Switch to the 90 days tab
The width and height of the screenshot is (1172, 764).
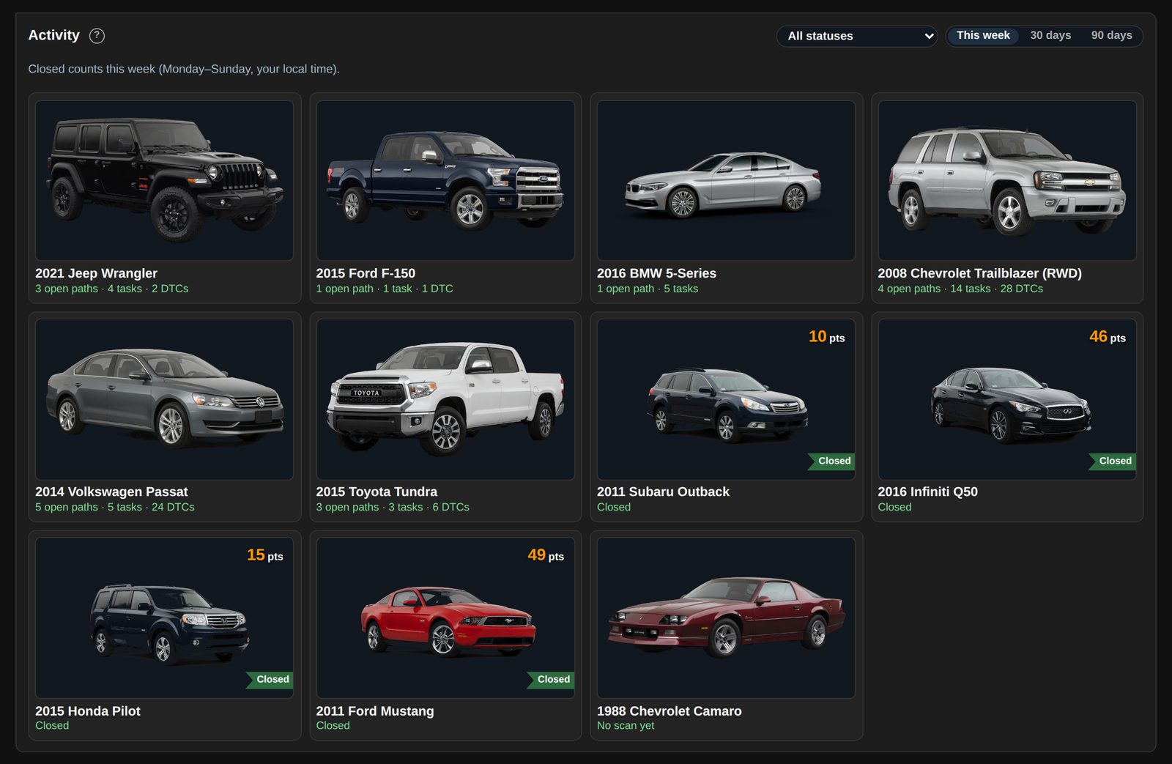pyautogui.click(x=1111, y=35)
